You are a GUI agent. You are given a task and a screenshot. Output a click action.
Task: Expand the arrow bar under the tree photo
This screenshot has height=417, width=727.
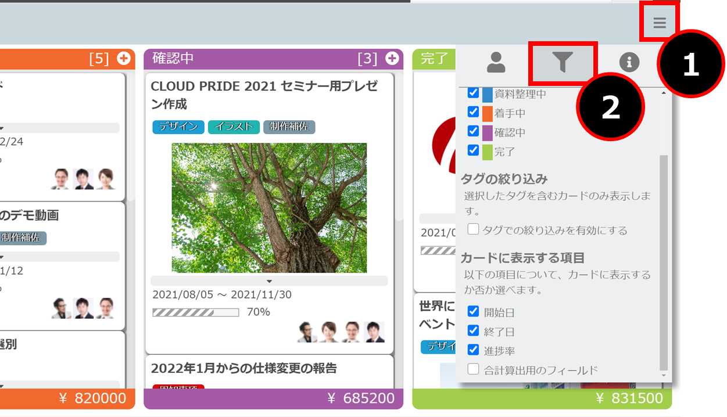coord(269,281)
